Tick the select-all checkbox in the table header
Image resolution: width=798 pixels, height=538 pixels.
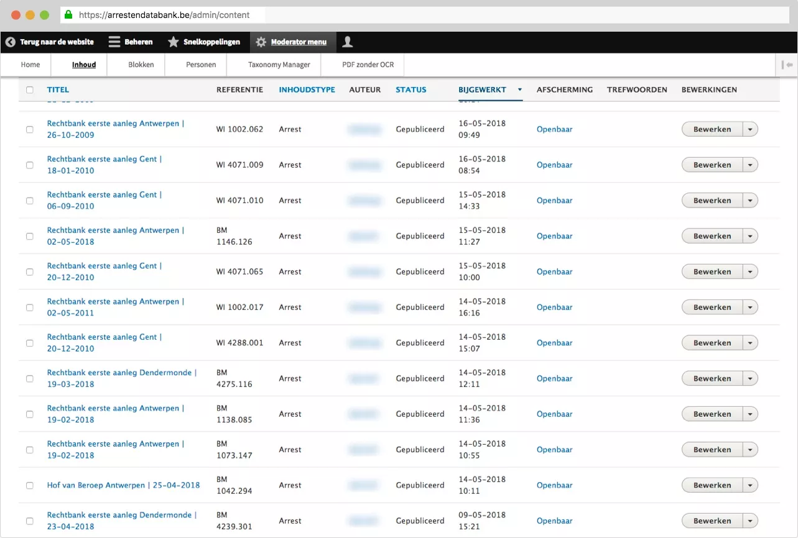pos(30,90)
